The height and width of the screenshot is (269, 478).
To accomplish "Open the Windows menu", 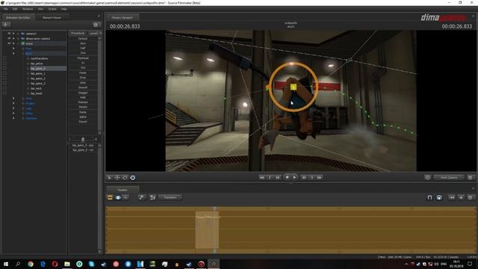I will [28, 9].
